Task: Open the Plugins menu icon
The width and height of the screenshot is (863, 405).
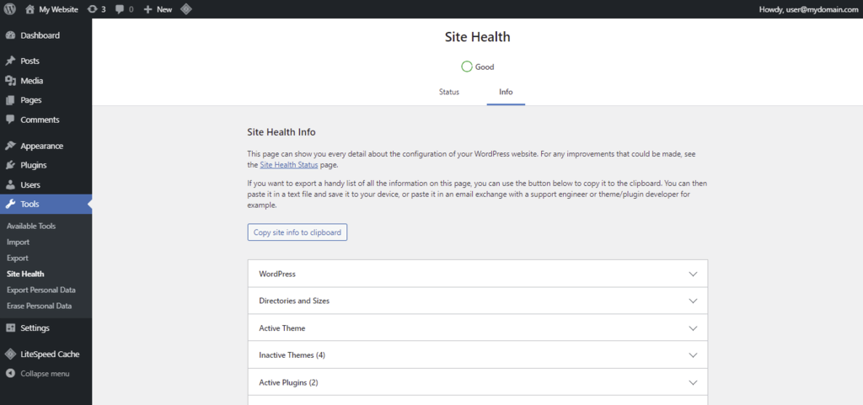Action: 10,165
